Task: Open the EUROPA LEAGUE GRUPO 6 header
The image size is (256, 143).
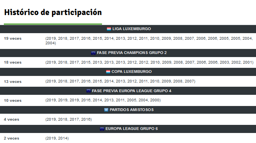Action: 132,129
